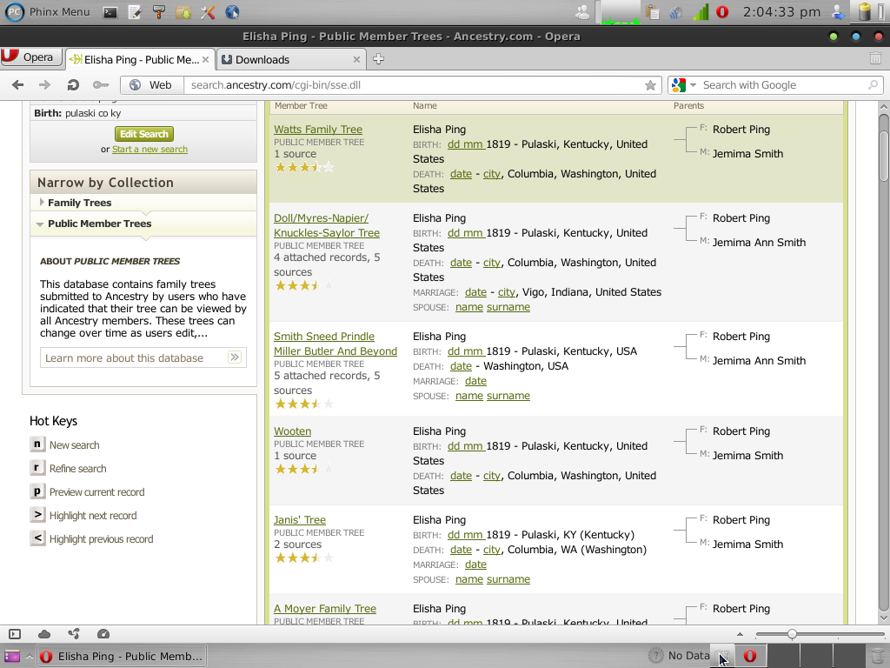Reload the current page
Viewport: 890px width, 668px height.
coord(73,85)
